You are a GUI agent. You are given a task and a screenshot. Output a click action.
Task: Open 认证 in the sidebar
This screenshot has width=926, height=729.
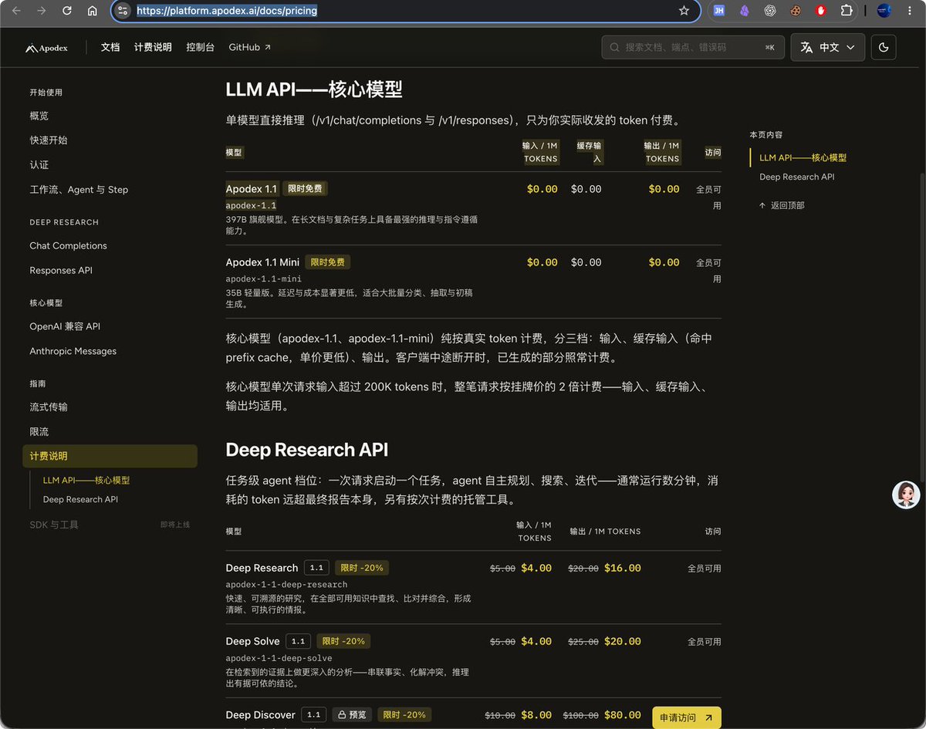(x=39, y=165)
